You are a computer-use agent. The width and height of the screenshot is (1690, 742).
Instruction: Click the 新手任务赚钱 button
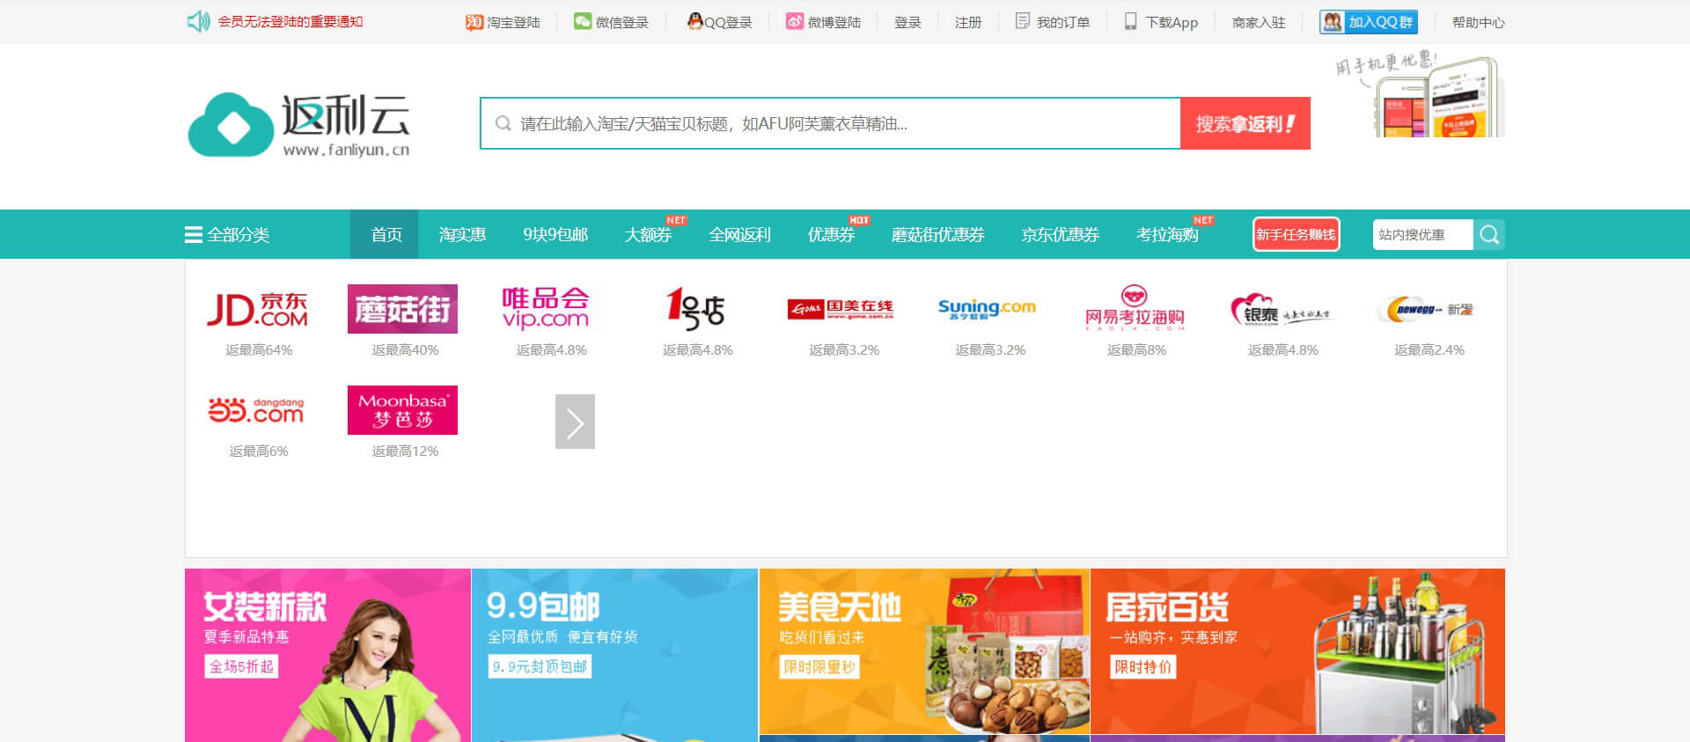tap(1296, 234)
